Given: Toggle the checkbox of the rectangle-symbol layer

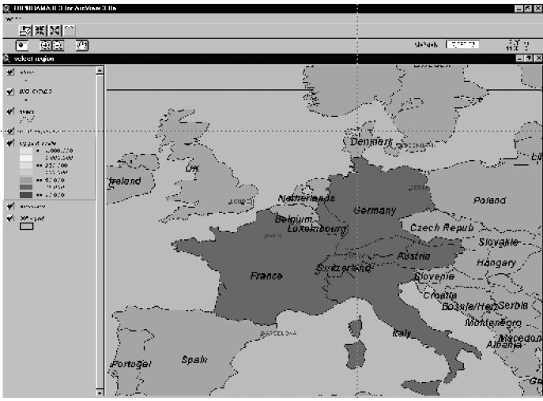Looking at the screenshot, I should (x=10, y=218).
